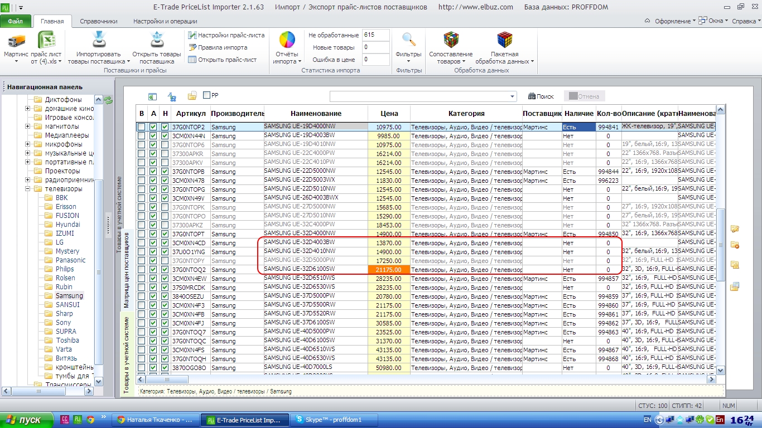Click the Поиск button
Viewport: 762px width, 428px height.
(541, 96)
